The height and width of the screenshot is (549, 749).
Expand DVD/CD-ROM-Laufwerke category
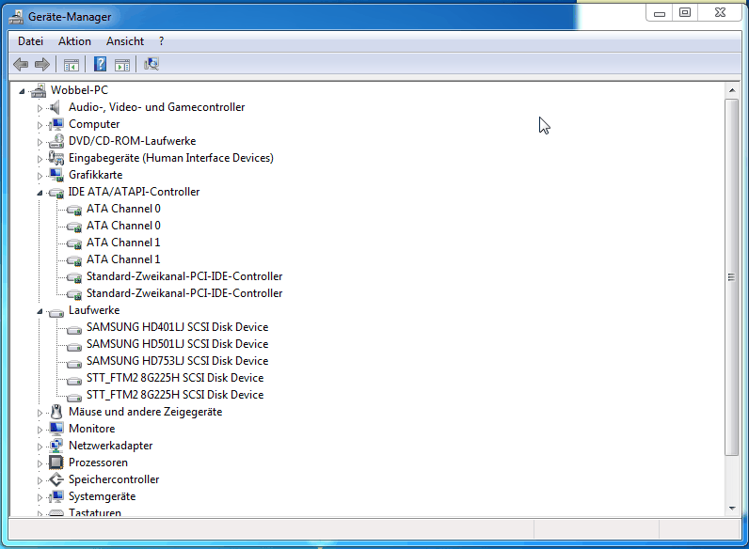click(x=40, y=142)
